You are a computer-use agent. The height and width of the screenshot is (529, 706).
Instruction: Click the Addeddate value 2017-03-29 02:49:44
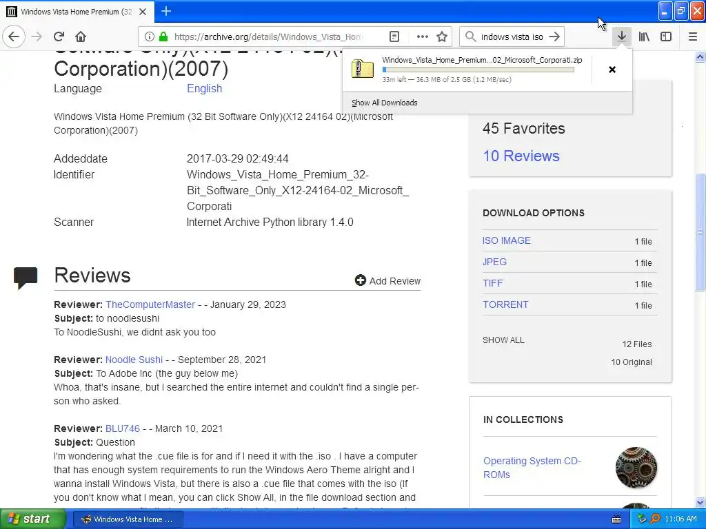click(x=238, y=159)
